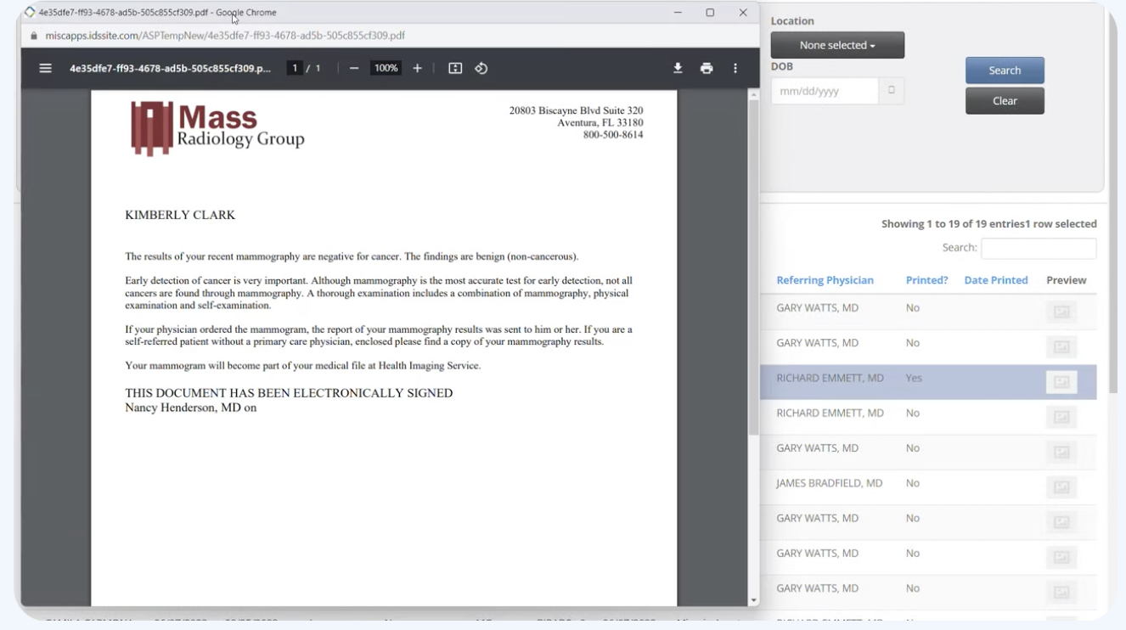This screenshot has width=1126, height=630.
Task: Click the PDF scrollbar down arrow
Action: pyautogui.click(x=753, y=600)
